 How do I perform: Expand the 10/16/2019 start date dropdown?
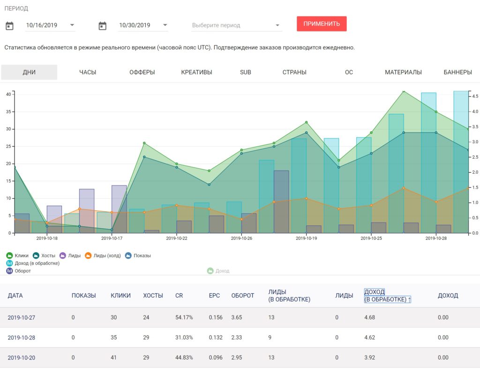point(72,25)
